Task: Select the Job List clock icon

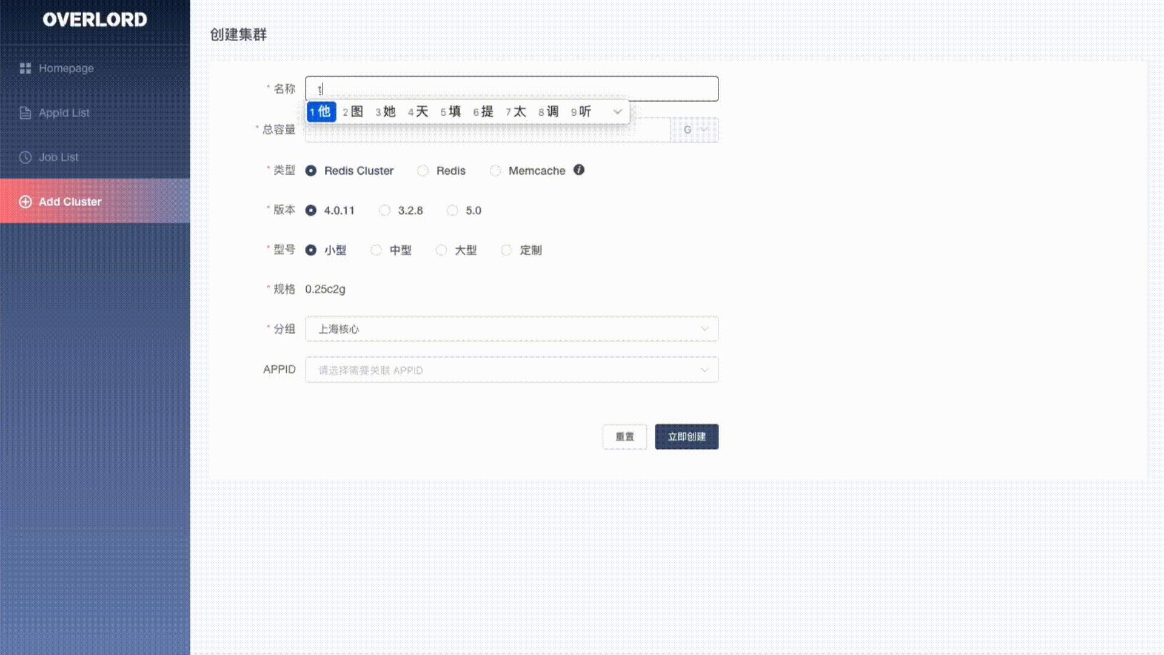Action: [x=25, y=157]
